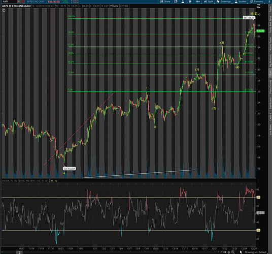Select the 0.0% Fibonacci level label
The height and width of the screenshot is (254, 272).
pos(70,89)
